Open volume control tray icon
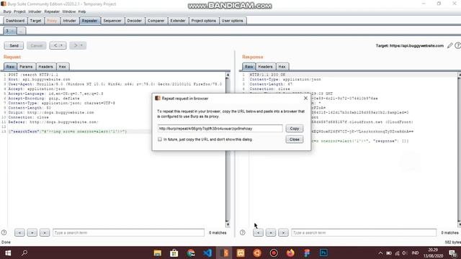This screenshot has width=461, height=259. coord(405,253)
